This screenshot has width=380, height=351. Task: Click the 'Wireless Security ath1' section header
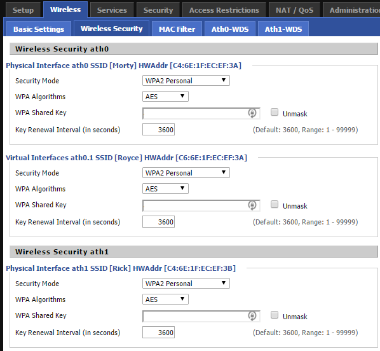(194, 252)
